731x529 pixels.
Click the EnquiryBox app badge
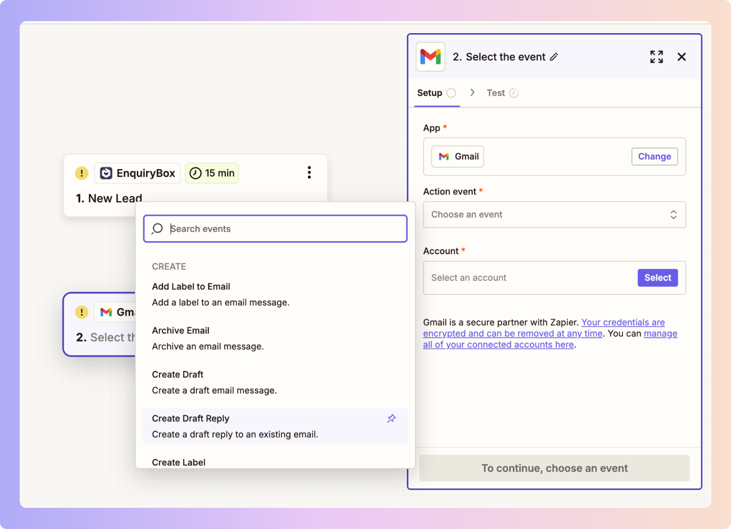coord(137,173)
